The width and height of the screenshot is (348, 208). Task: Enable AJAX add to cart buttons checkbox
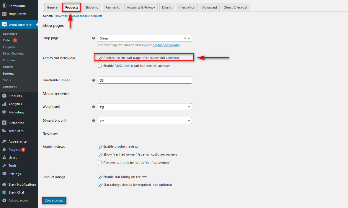click(100, 66)
